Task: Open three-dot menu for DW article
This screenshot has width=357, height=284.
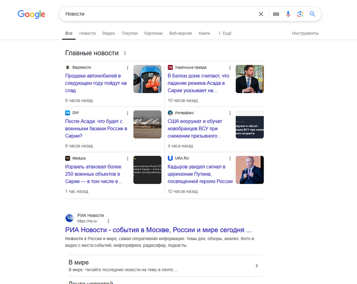Action: (127, 113)
